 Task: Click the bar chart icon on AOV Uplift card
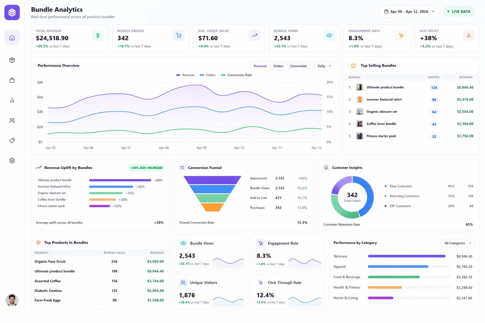469,36
